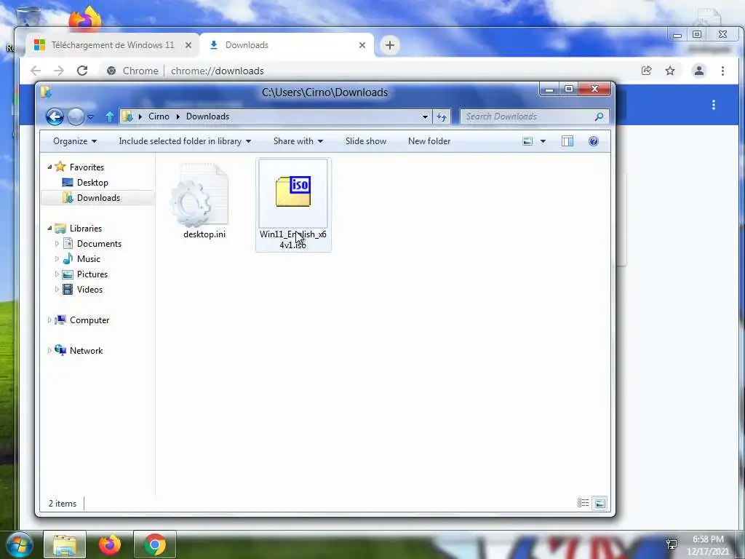Click the search magnifier icon
Screen dimensions: 745x559
coord(599,116)
